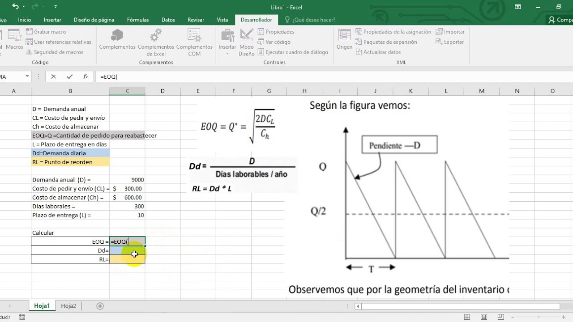Click the 'Dd=Demanda diaria' blue cell

pos(70,153)
